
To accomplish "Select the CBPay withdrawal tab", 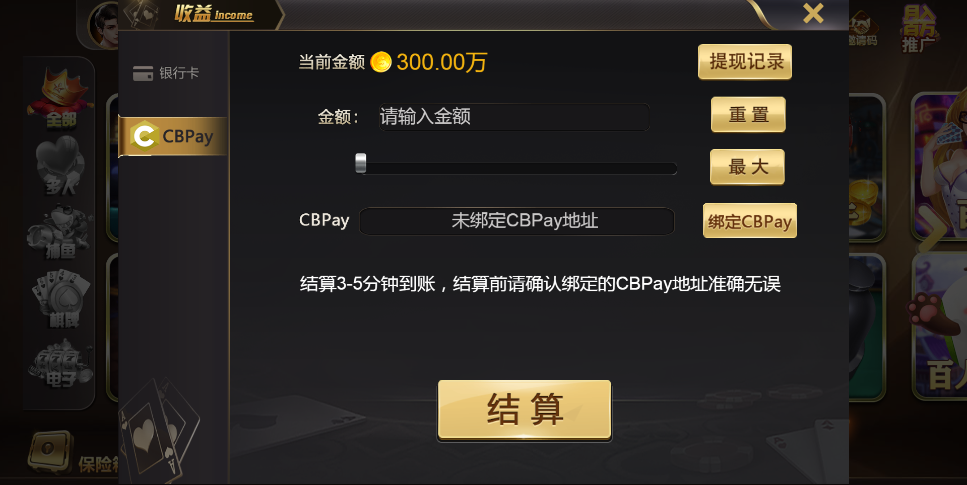I will click(x=173, y=136).
